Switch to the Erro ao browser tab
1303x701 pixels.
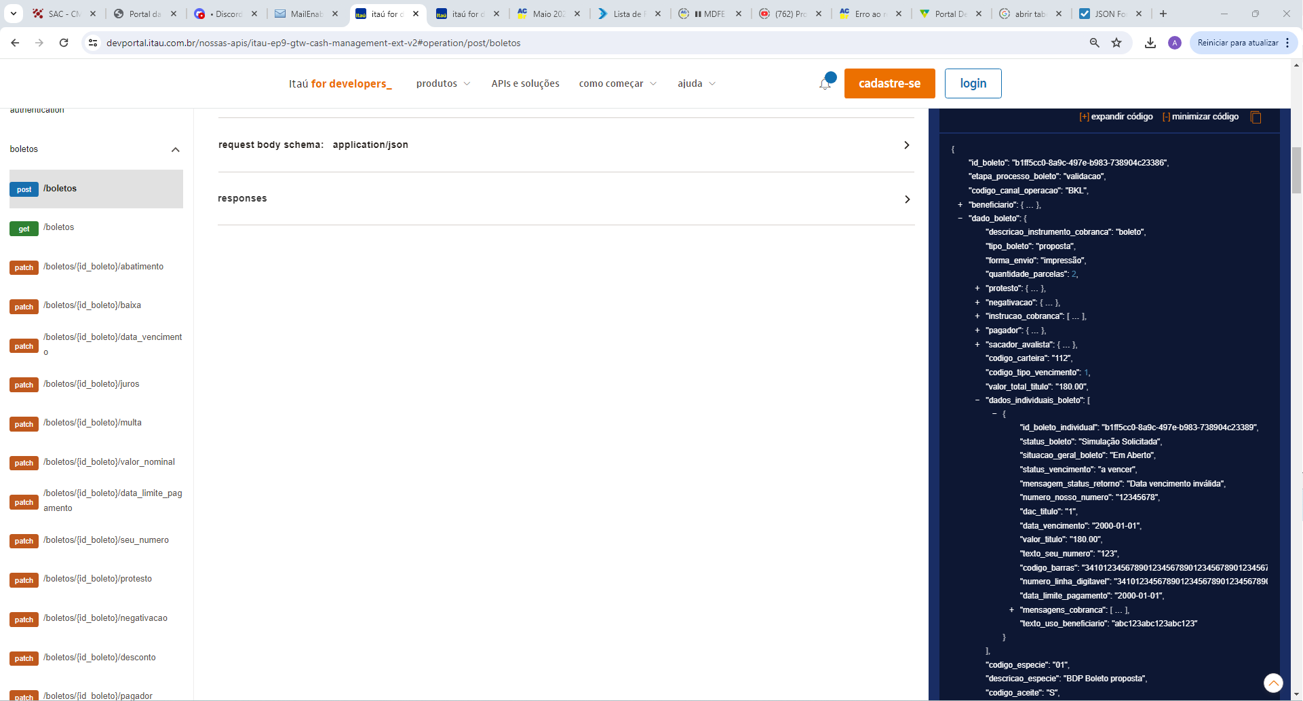coord(870,14)
